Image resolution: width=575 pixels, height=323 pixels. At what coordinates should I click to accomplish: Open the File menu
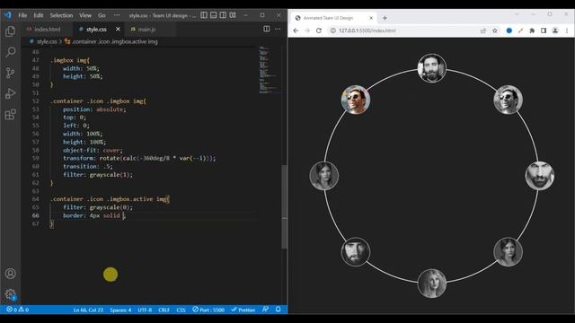coord(22,15)
